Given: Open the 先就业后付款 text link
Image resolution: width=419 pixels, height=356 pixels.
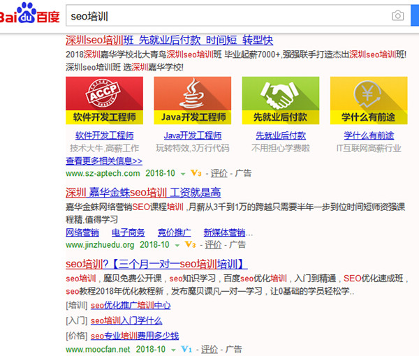Looking at the screenshot, I should click(281, 135).
